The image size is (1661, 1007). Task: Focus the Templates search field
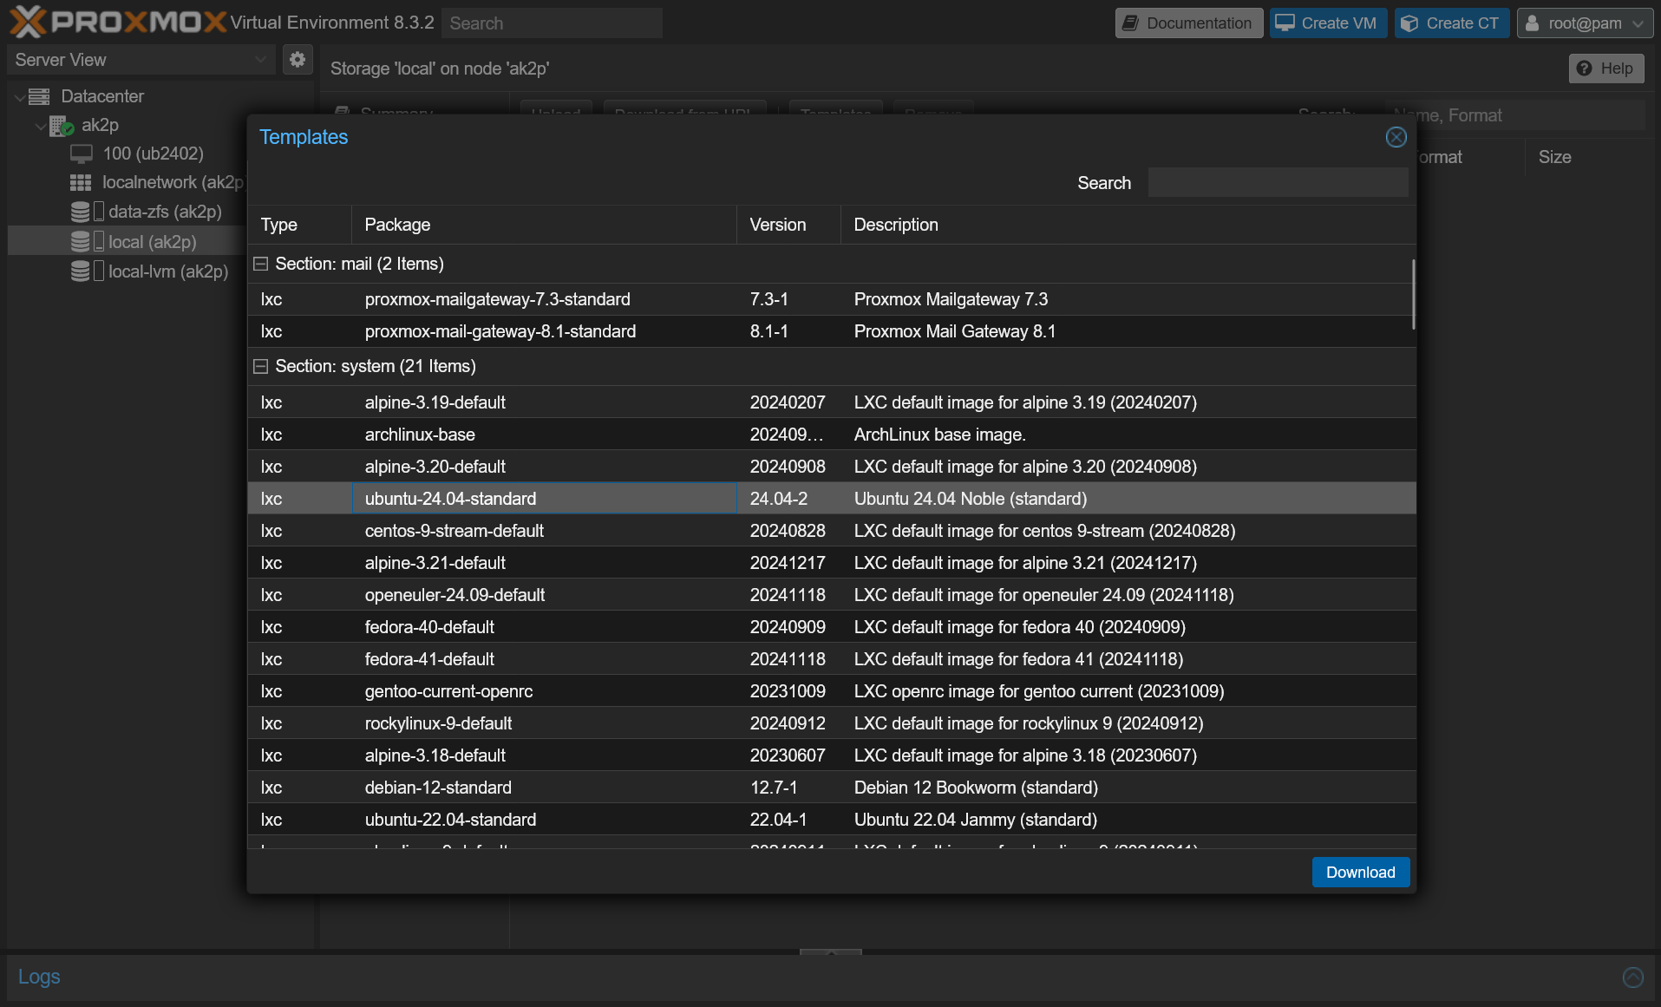(x=1278, y=183)
